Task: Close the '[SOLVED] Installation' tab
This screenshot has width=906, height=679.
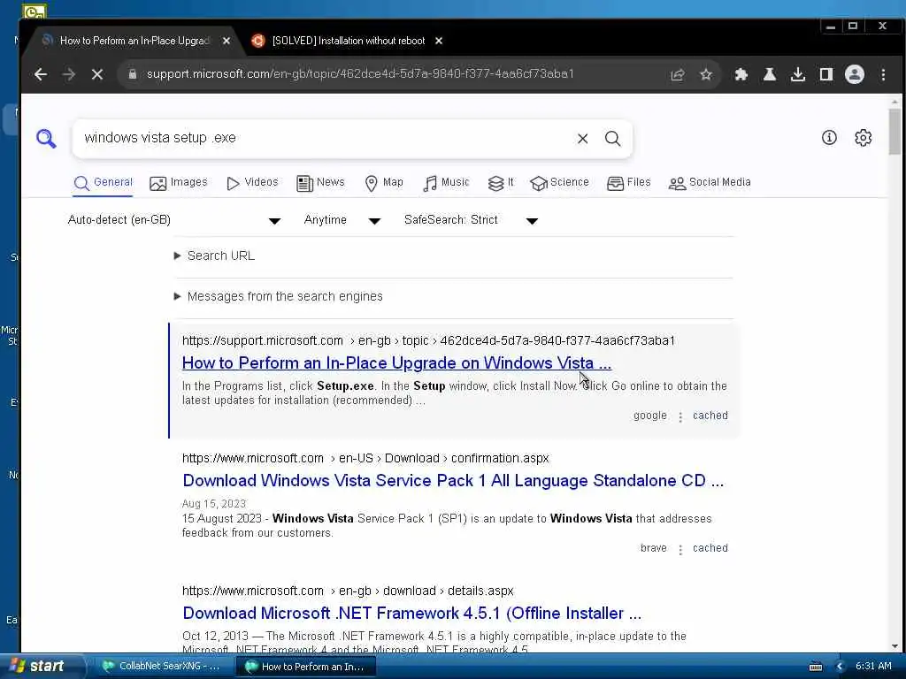Action: pos(439,41)
